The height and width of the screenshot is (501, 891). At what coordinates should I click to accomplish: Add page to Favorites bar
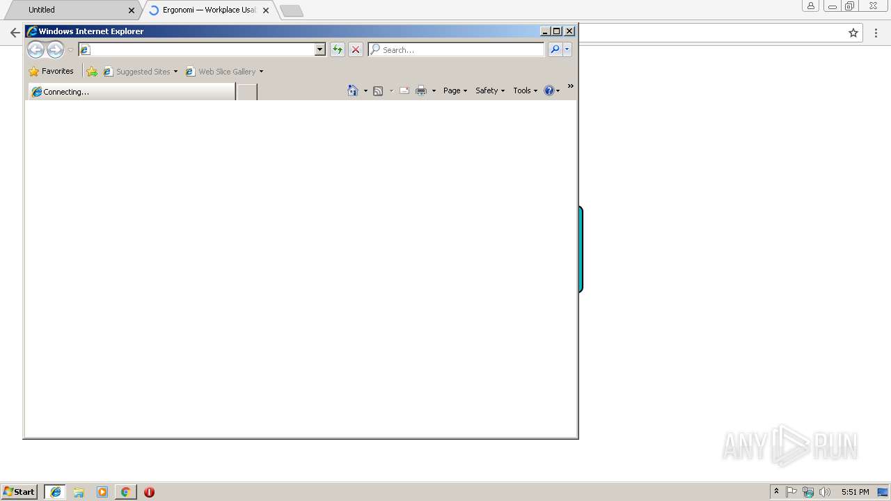[x=92, y=71]
